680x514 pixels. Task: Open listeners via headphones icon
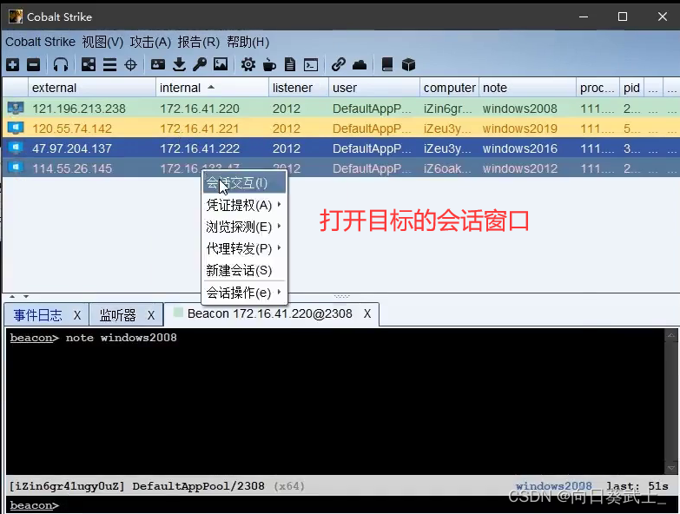(61, 65)
